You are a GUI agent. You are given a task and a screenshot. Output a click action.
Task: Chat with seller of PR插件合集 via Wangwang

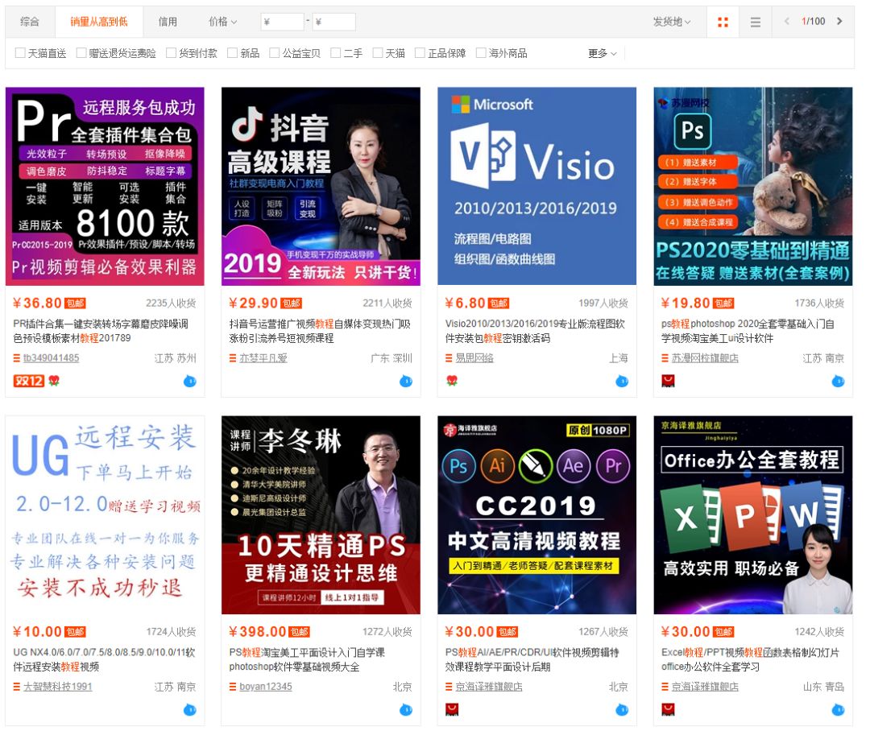coord(190,381)
